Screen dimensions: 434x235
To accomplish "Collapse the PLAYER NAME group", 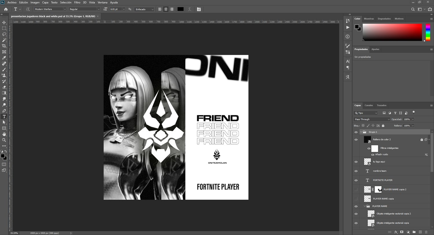I will pyautogui.click(x=365, y=206).
